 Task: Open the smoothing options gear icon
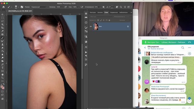click(x=103, y=7)
